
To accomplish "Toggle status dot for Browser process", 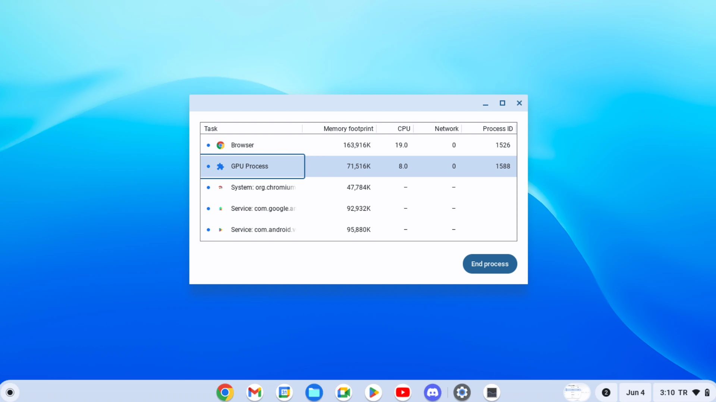I will [x=208, y=145].
